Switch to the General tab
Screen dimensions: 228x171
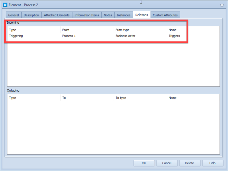pyautogui.click(x=13, y=15)
